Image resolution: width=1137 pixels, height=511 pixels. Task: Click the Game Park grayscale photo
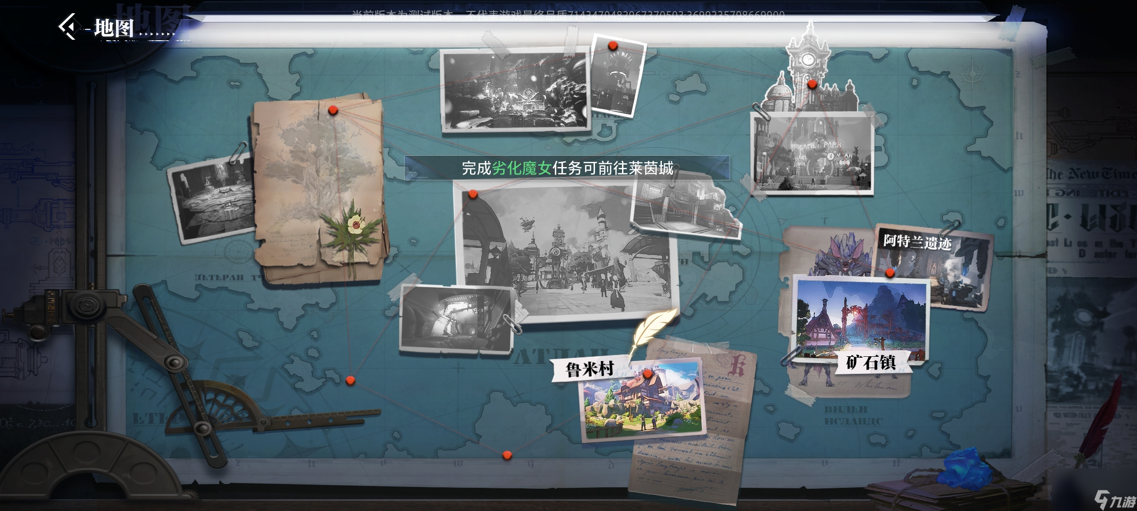tap(812, 154)
